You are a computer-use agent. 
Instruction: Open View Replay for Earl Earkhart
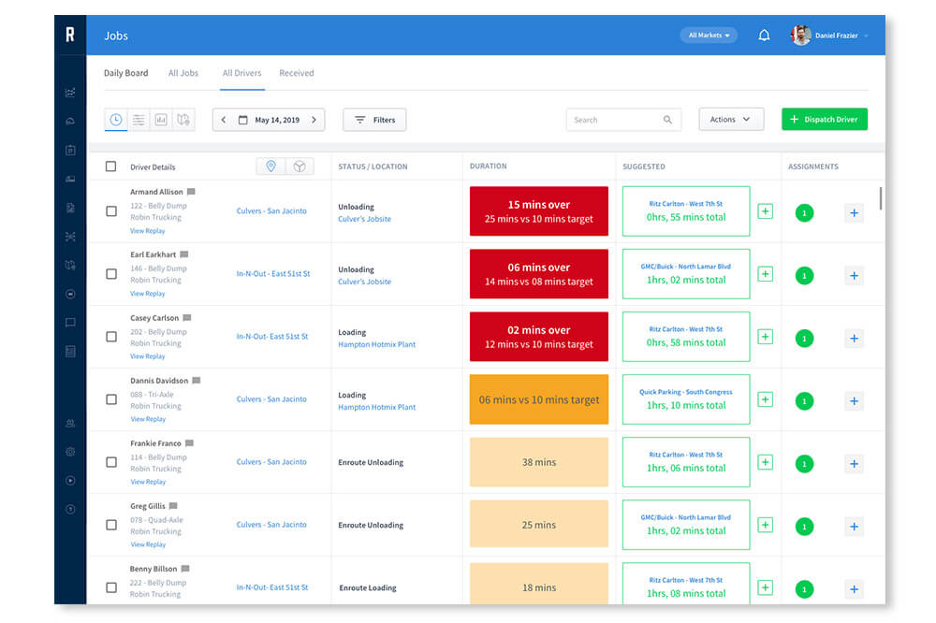(x=148, y=294)
